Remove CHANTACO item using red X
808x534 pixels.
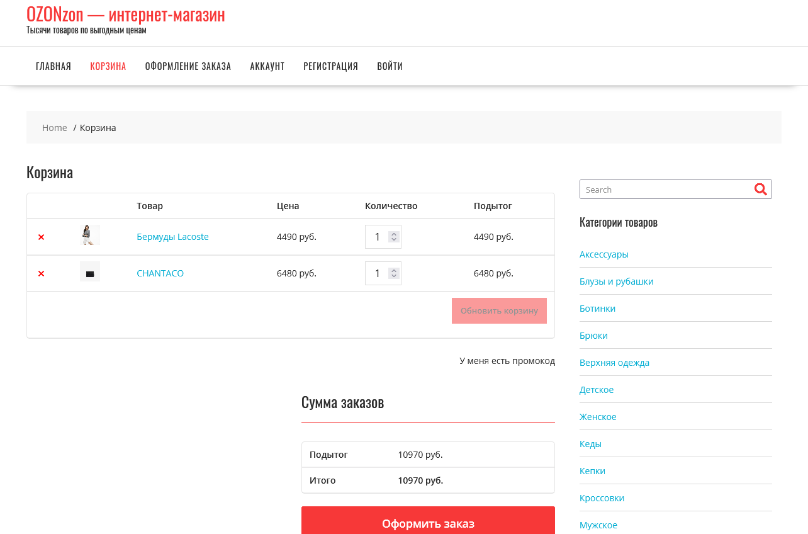click(x=42, y=274)
